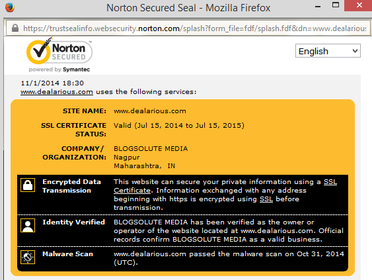Click the padlock icon in address bar
This screenshot has height=280, width=372.
15,28
